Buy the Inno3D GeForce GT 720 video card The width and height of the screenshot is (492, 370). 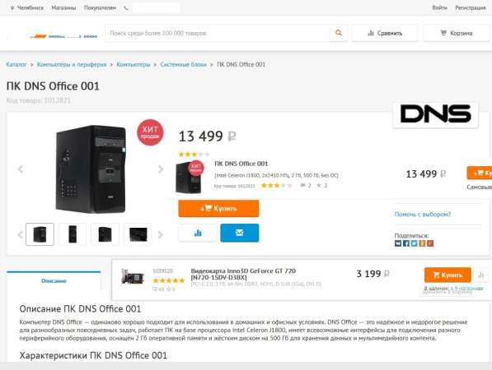447,275
